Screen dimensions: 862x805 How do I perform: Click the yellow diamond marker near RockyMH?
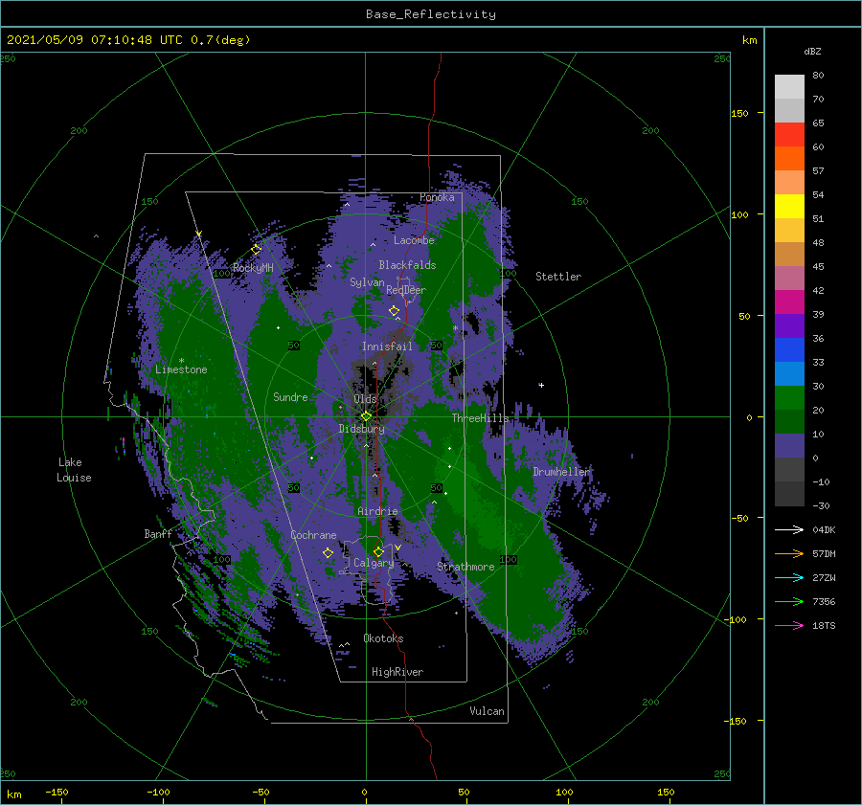coord(256,250)
